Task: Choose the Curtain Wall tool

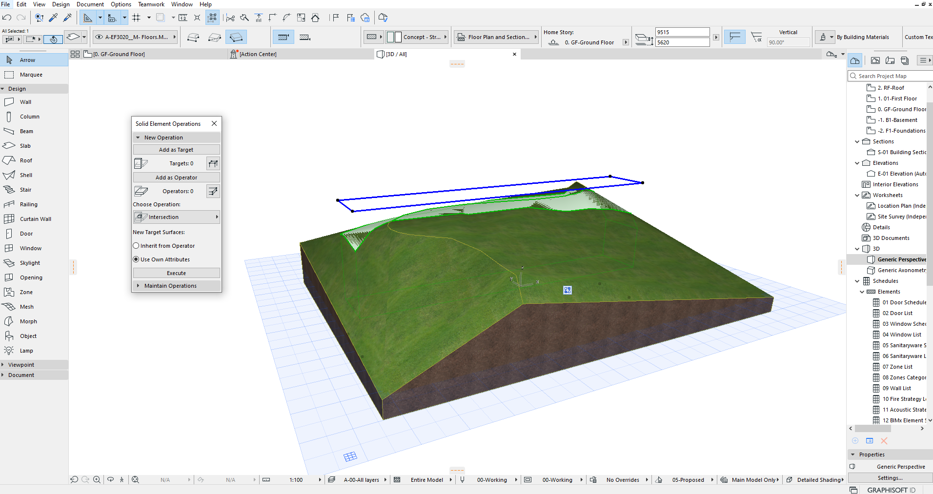Action: point(35,219)
